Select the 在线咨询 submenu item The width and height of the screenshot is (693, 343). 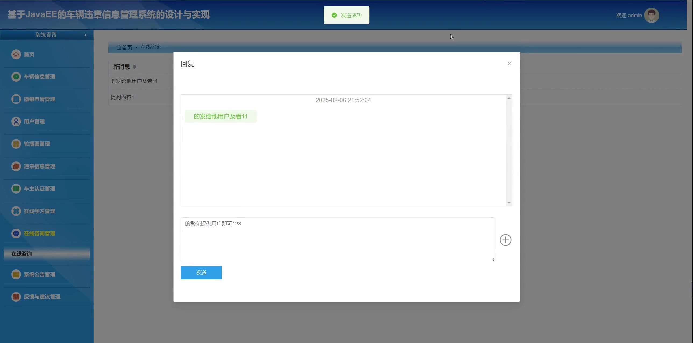click(22, 254)
